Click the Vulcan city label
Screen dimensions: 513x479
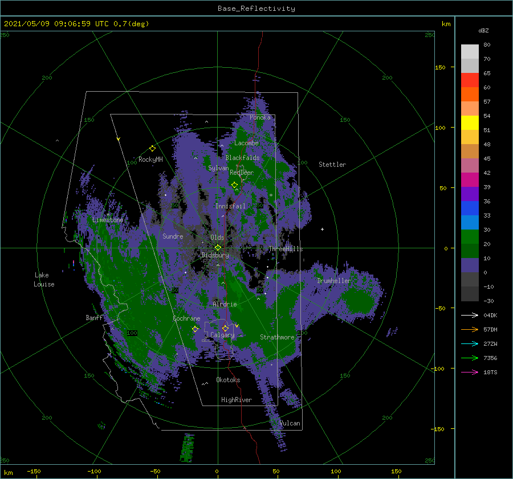point(290,423)
